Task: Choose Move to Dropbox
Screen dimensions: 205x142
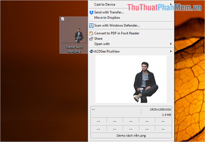Action: (131, 18)
